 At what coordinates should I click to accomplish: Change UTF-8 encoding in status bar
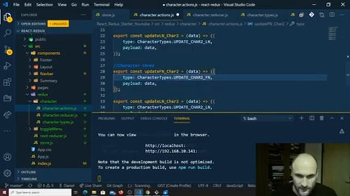click(x=203, y=186)
